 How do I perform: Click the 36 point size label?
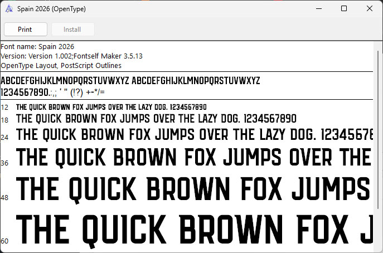tap(4, 163)
